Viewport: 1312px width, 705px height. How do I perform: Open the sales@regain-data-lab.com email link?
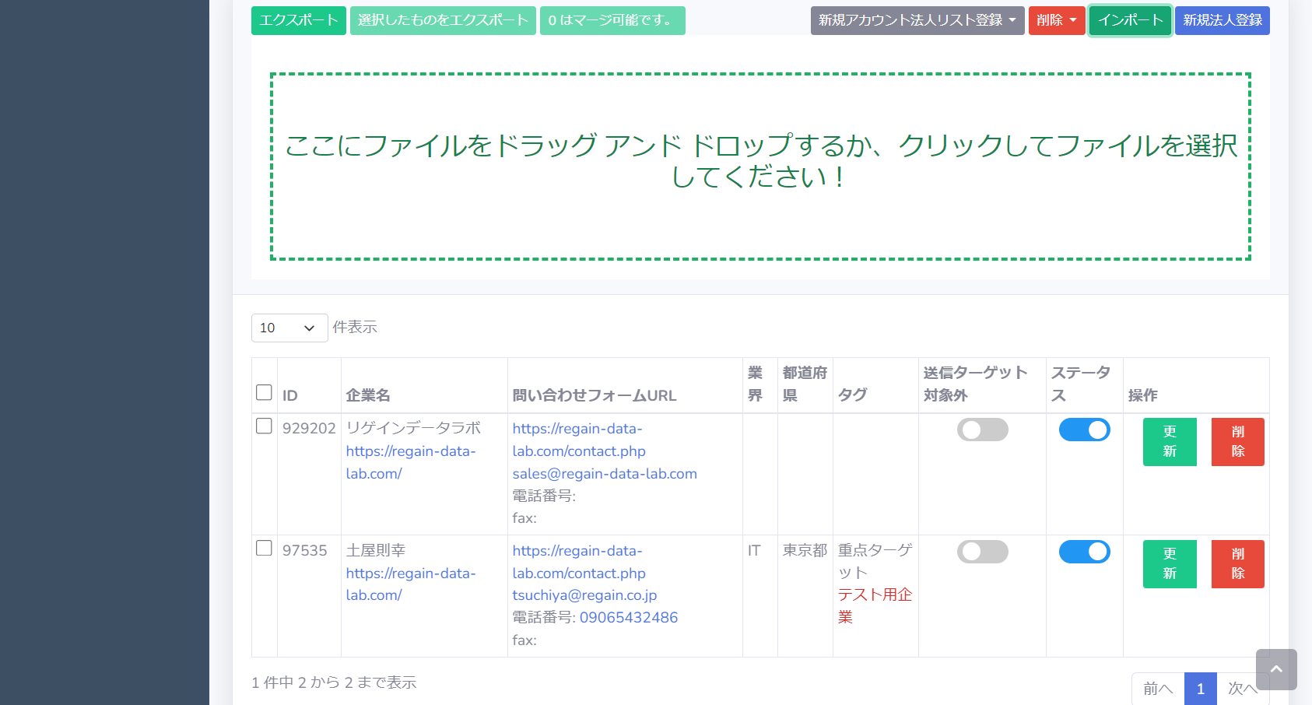[x=604, y=474]
